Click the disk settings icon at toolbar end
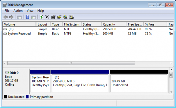This screenshot has height=108, width=176. click(72, 17)
